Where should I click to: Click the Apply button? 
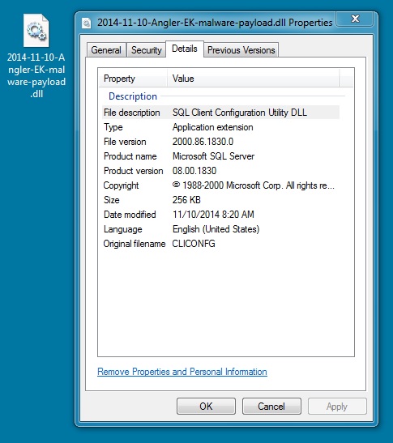pyautogui.click(x=337, y=407)
